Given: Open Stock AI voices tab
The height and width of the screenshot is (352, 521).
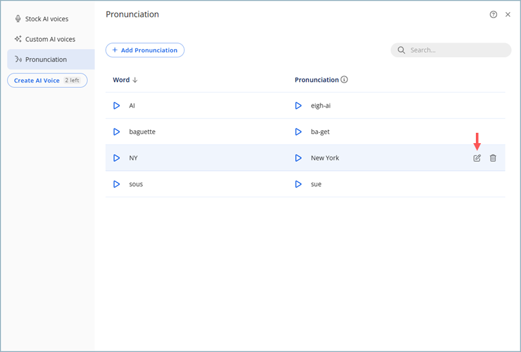Looking at the screenshot, I should coord(46,19).
